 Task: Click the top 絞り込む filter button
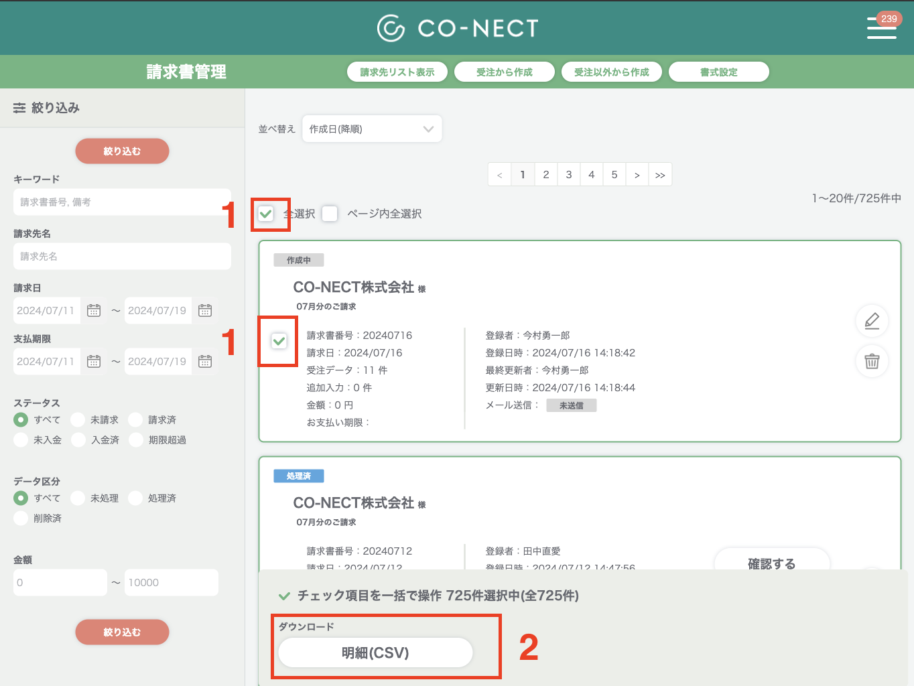122,151
